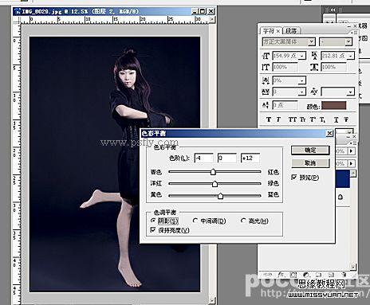Apply Superscript text style
This screenshot has width=370, height=305.
point(313,119)
